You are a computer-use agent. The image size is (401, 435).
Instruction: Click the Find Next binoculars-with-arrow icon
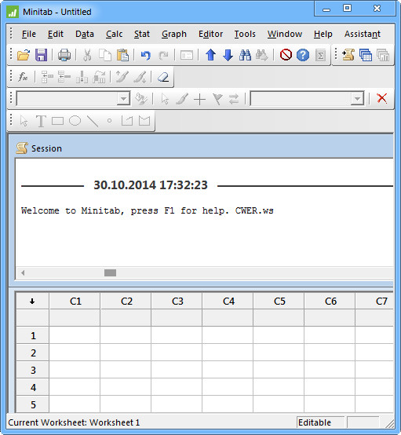point(262,55)
